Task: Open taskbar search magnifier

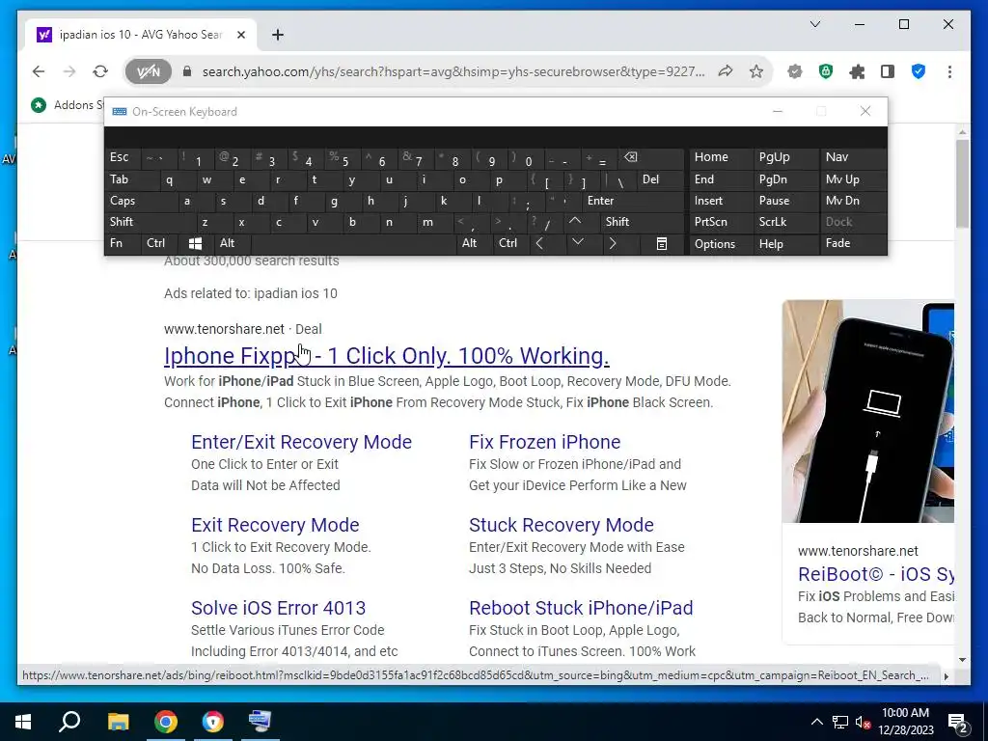Action: point(69,722)
